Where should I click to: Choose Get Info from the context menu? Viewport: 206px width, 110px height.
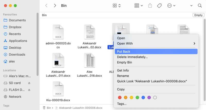156,70
